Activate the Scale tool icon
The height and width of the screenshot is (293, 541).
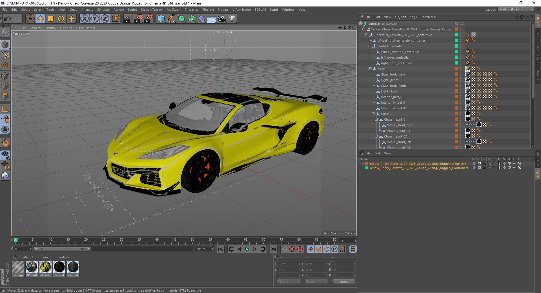(x=51, y=19)
